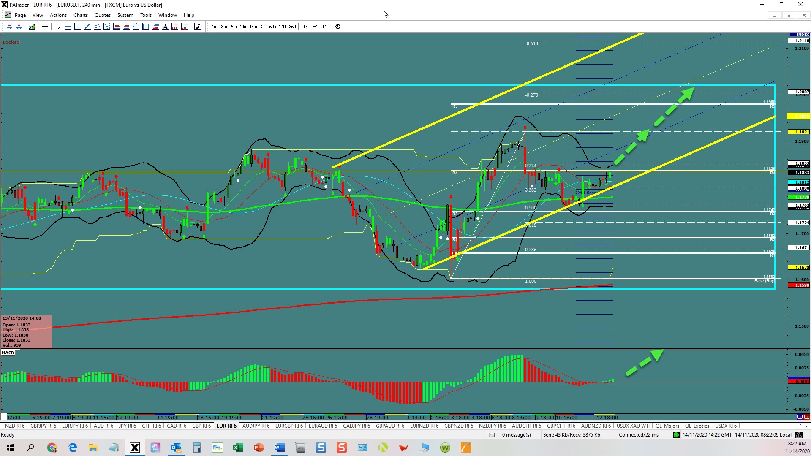Viewport: 811px width, 456px height.
Task: Switch to the QL-Majors page tab
Action: click(667, 426)
